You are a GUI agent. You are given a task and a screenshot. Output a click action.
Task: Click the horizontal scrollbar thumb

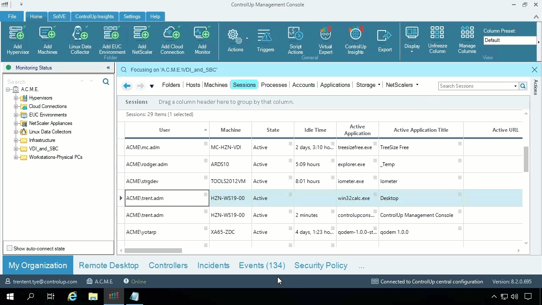tap(153, 250)
